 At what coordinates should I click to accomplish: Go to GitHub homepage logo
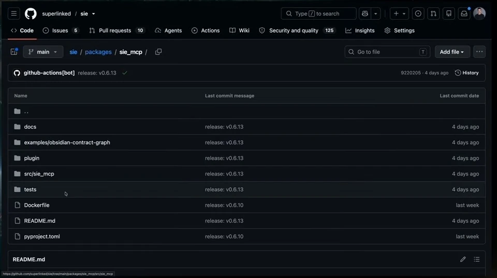click(x=31, y=13)
